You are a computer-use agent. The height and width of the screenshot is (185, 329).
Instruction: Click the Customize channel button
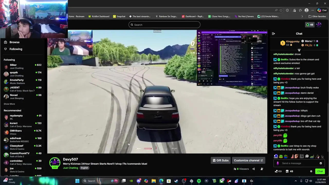click(248, 161)
